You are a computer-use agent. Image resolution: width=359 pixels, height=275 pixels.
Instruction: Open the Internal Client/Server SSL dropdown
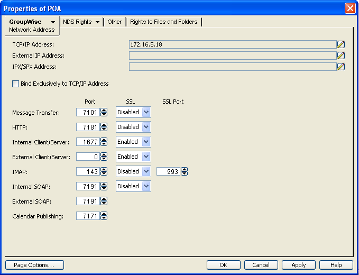(x=146, y=142)
